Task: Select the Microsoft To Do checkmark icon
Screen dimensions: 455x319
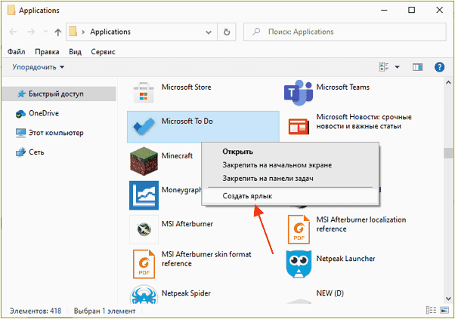Action: click(x=144, y=127)
